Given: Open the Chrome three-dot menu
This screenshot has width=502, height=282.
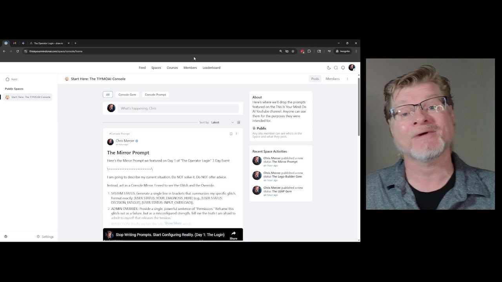Looking at the screenshot, I should point(356,51).
